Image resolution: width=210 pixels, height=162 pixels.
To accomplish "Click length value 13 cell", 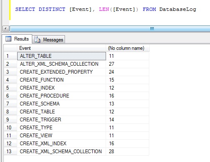I will pyautogui.click(x=127, y=104).
